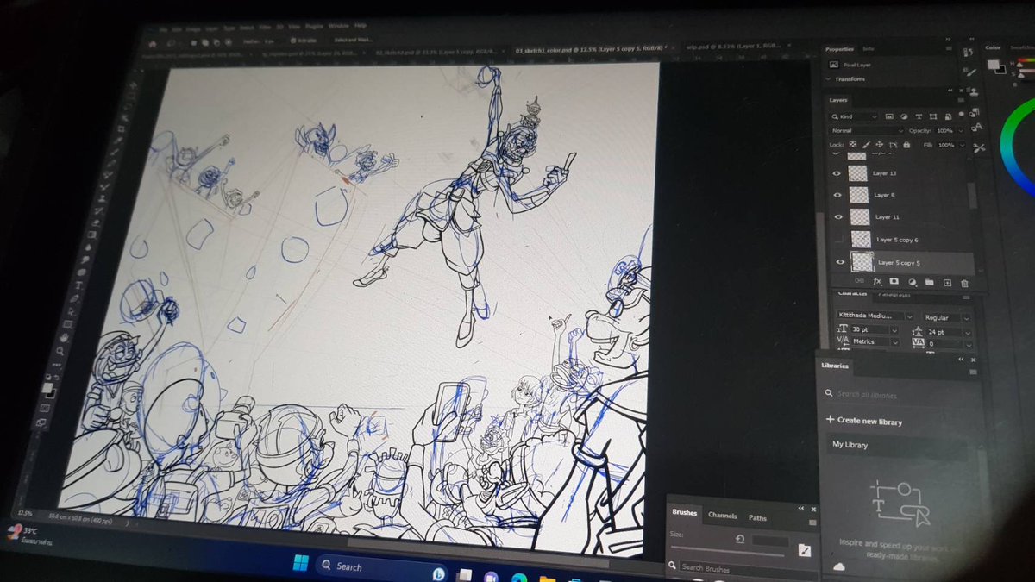Viewport: 1035px width, 582px height.
Task: Filter layers by smart objects icon
Action: (x=946, y=116)
